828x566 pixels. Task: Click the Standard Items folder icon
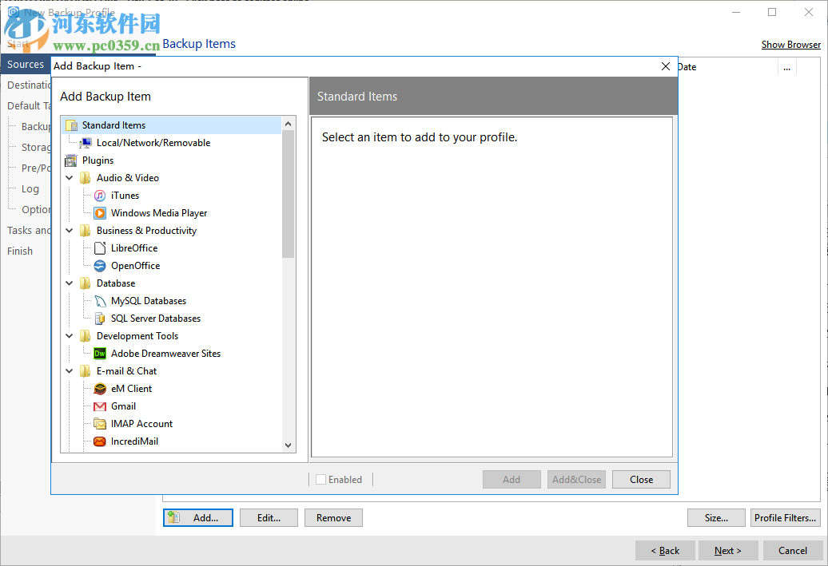pos(71,125)
